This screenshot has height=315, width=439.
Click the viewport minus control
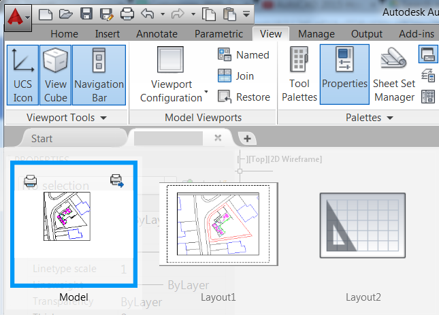pos(243,159)
